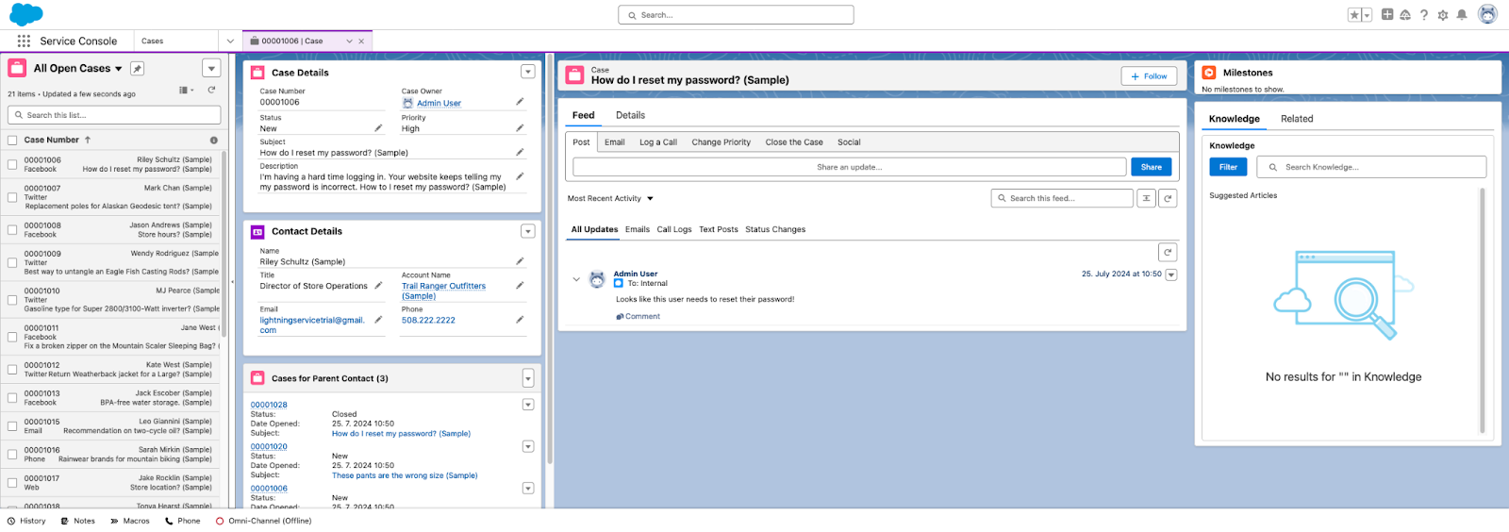
Task: Switch to the Details tab
Action: [630, 116]
